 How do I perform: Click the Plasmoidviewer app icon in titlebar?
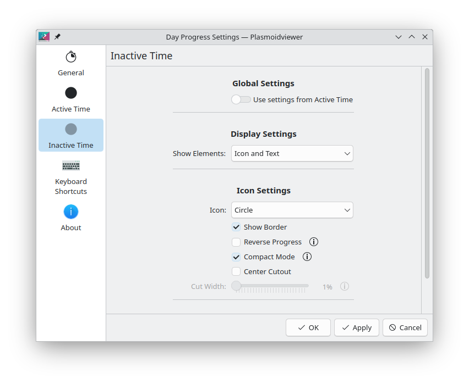tap(44, 37)
